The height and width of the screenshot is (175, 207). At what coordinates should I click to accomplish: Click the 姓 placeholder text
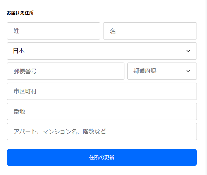[16, 31]
